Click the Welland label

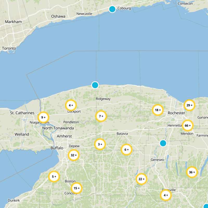pos(22,134)
